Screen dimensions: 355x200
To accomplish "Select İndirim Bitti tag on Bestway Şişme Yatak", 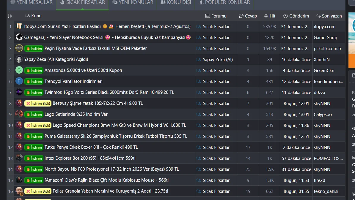I will pyautogui.click(x=38, y=104).
